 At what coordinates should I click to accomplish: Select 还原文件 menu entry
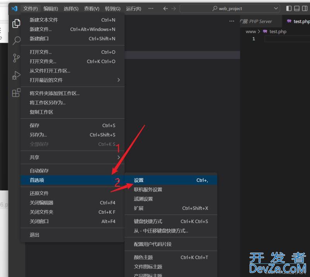pyautogui.click(x=72, y=193)
